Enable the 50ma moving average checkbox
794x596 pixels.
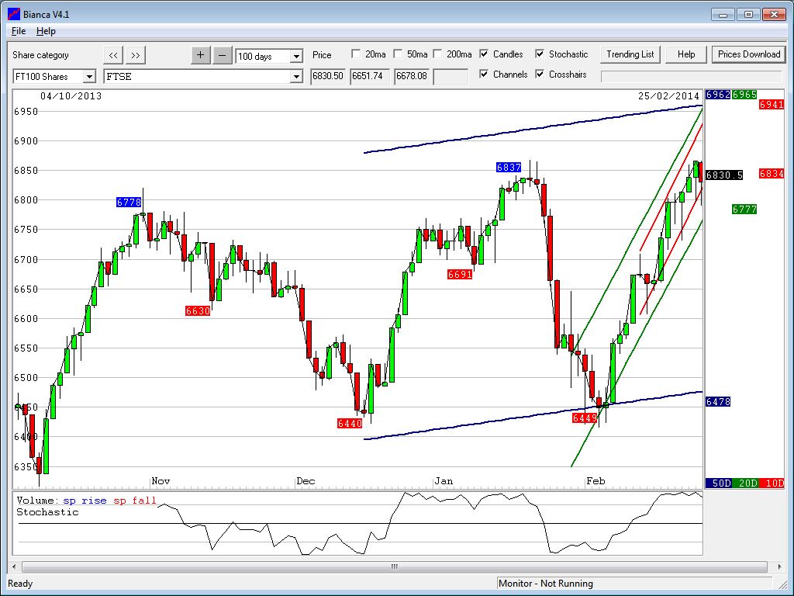pyautogui.click(x=398, y=54)
